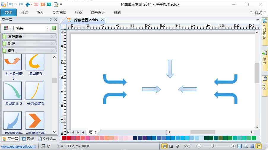
Task: Open the 视图 ribbon tab
Action: [x=78, y=12]
